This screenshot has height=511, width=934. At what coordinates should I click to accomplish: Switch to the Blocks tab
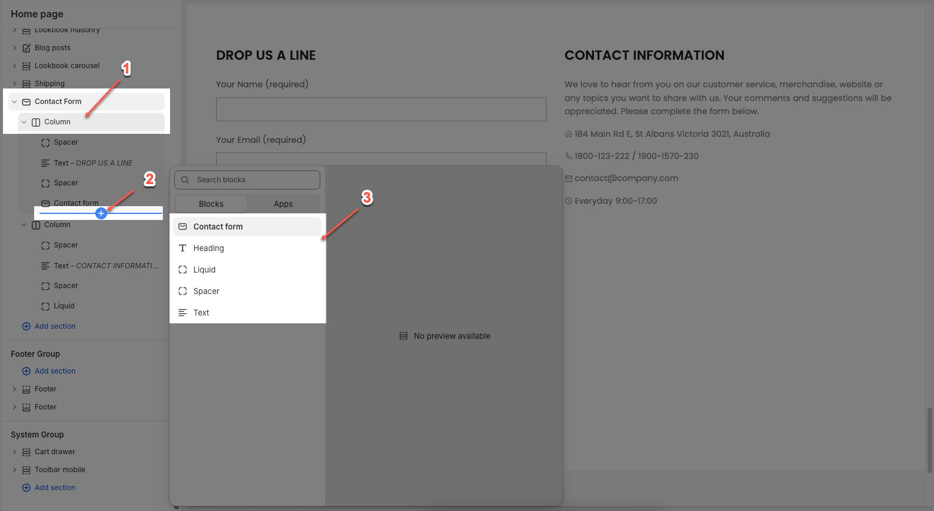point(211,204)
